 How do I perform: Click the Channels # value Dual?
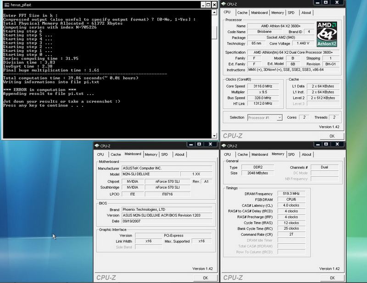click(x=324, y=167)
